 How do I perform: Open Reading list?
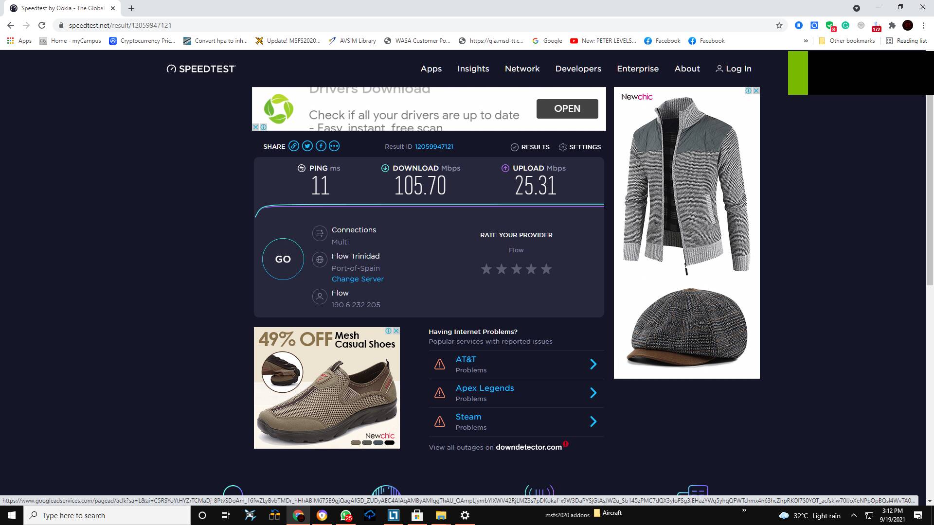906,41
